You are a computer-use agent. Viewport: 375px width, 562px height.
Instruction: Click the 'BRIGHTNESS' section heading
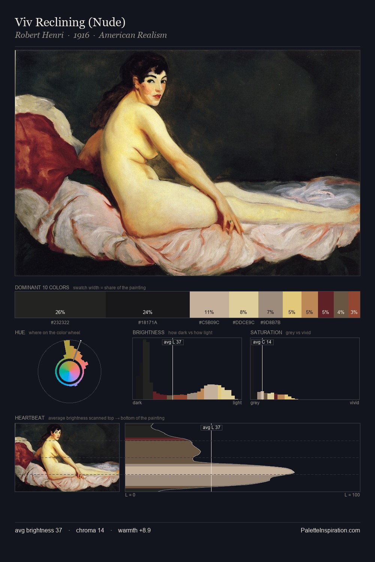point(148,332)
